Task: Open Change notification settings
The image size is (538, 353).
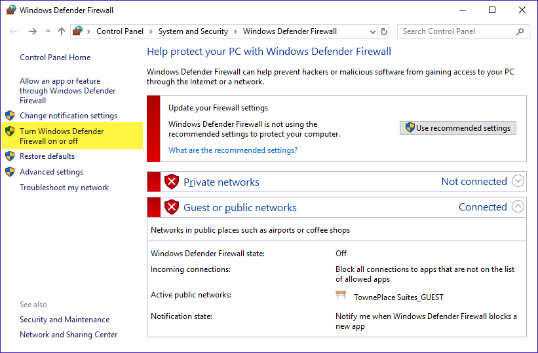Action: [x=68, y=116]
